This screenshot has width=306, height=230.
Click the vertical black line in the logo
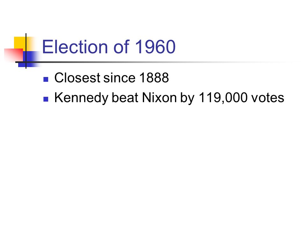[x=26, y=51]
